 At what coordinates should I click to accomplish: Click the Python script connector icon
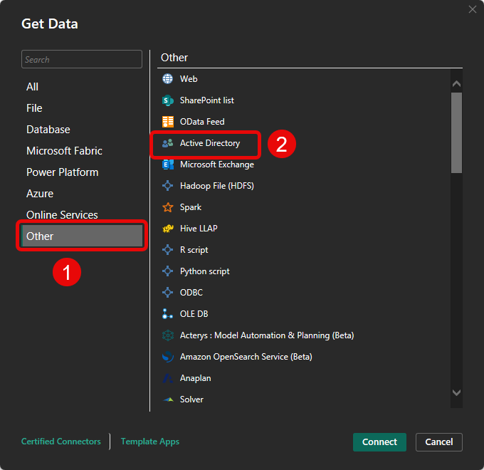pyautogui.click(x=167, y=271)
